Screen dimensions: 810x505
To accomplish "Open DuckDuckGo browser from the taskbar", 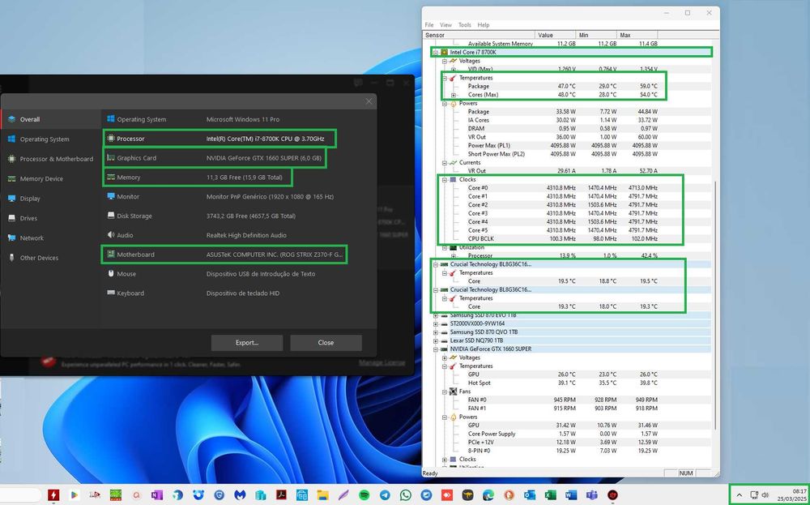I will tap(509, 495).
